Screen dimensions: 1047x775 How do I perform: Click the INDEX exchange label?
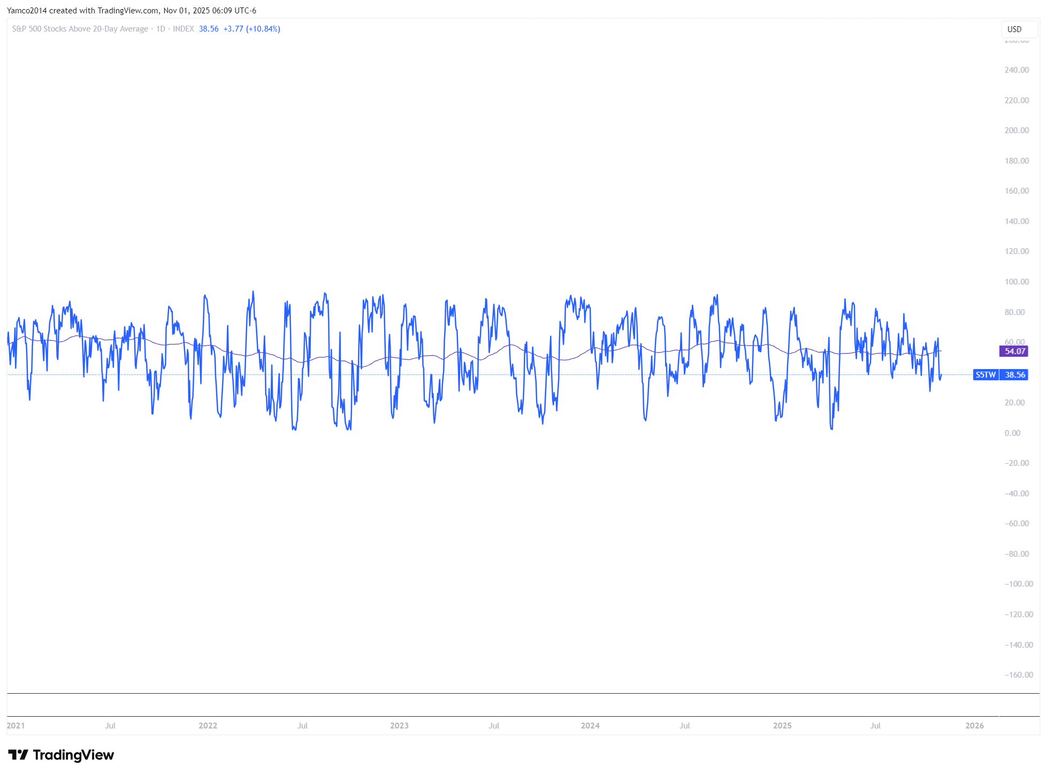[183, 29]
